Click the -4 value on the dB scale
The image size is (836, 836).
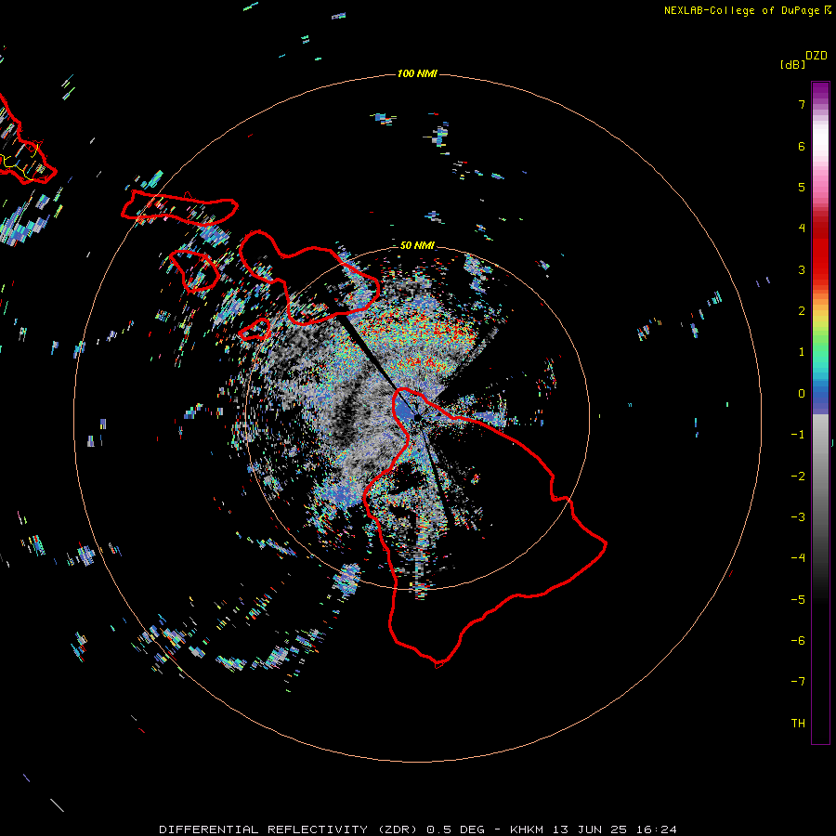tap(798, 557)
